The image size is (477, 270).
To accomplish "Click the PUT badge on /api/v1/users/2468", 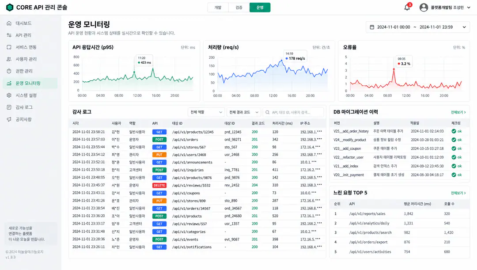I will pos(159,155).
